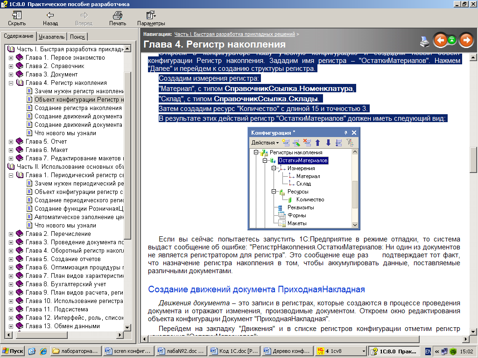The width and height of the screenshot is (478, 358).
Task: Switch to the лабаNº2.doc taskbar window
Action: tap(180, 351)
